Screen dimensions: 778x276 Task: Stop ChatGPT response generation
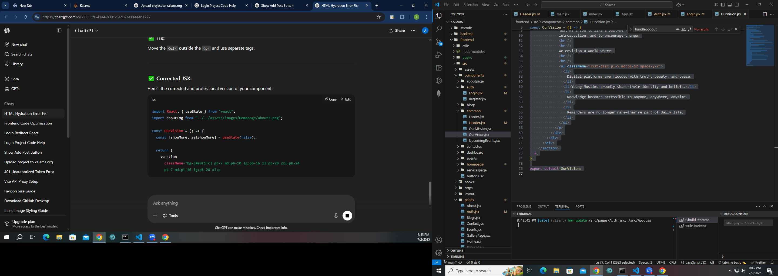click(x=347, y=216)
